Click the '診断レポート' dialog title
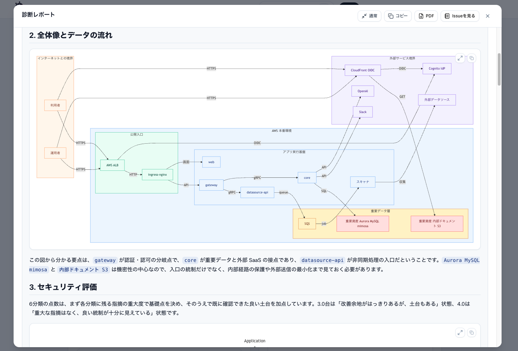The image size is (518, 351). tap(38, 15)
